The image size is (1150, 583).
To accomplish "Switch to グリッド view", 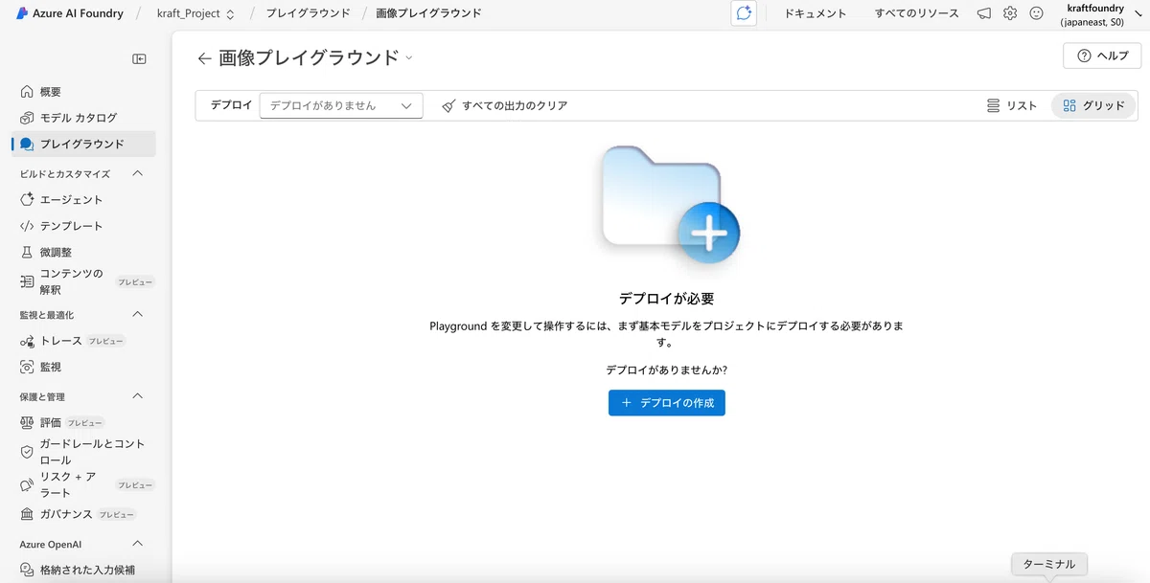I will click(x=1094, y=105).
